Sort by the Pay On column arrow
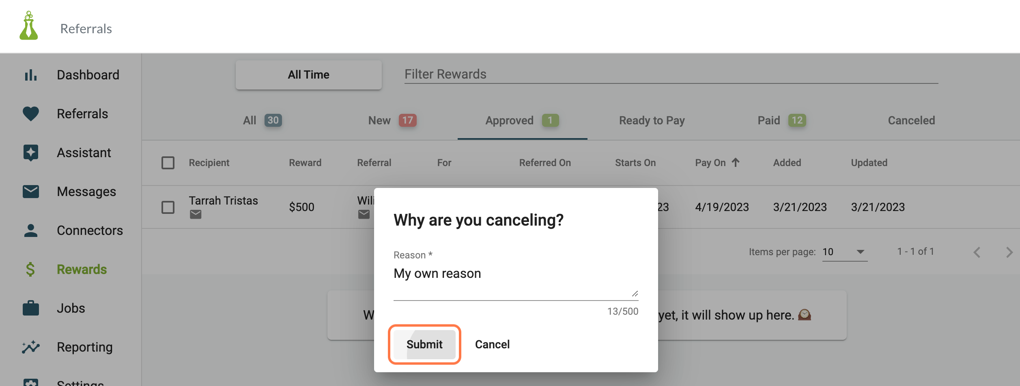 [736, 162]
